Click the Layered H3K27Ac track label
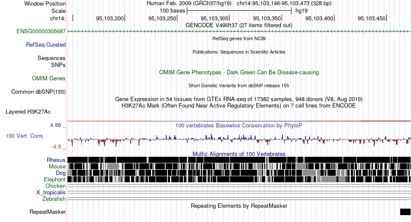Image resolution: width=411 pixels, height=222 pixels. [28, 112]
